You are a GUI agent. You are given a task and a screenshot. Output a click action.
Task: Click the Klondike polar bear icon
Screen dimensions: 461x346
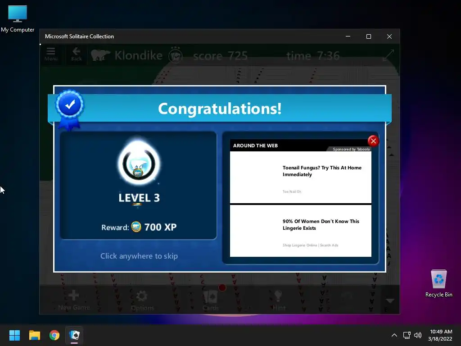pyautogui.click(x=100, y=55)
